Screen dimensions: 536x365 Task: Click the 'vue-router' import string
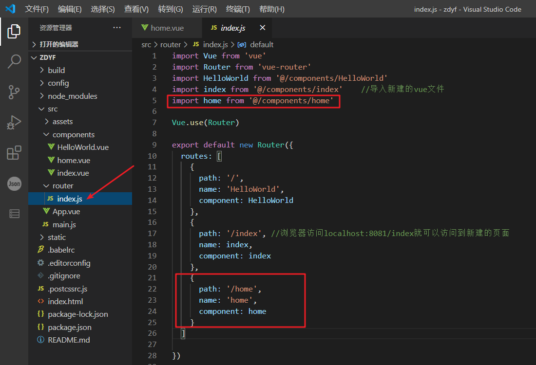point(285,67)
